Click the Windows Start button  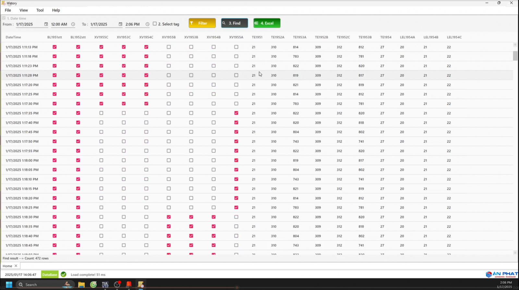click(9, 284)
